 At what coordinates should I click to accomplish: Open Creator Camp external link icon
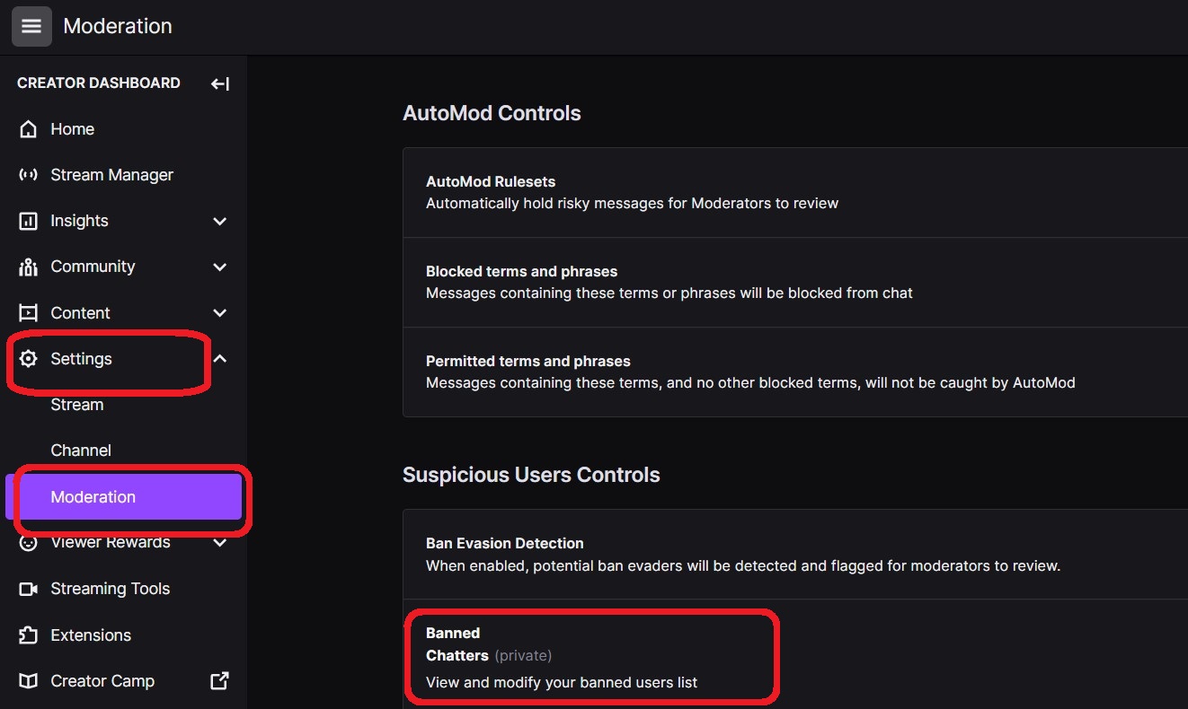pyautogui.click(x=219, y=680)
